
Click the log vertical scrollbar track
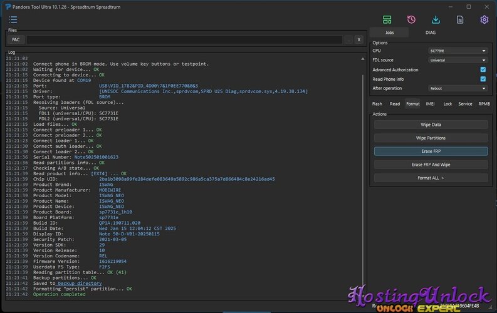363,180
